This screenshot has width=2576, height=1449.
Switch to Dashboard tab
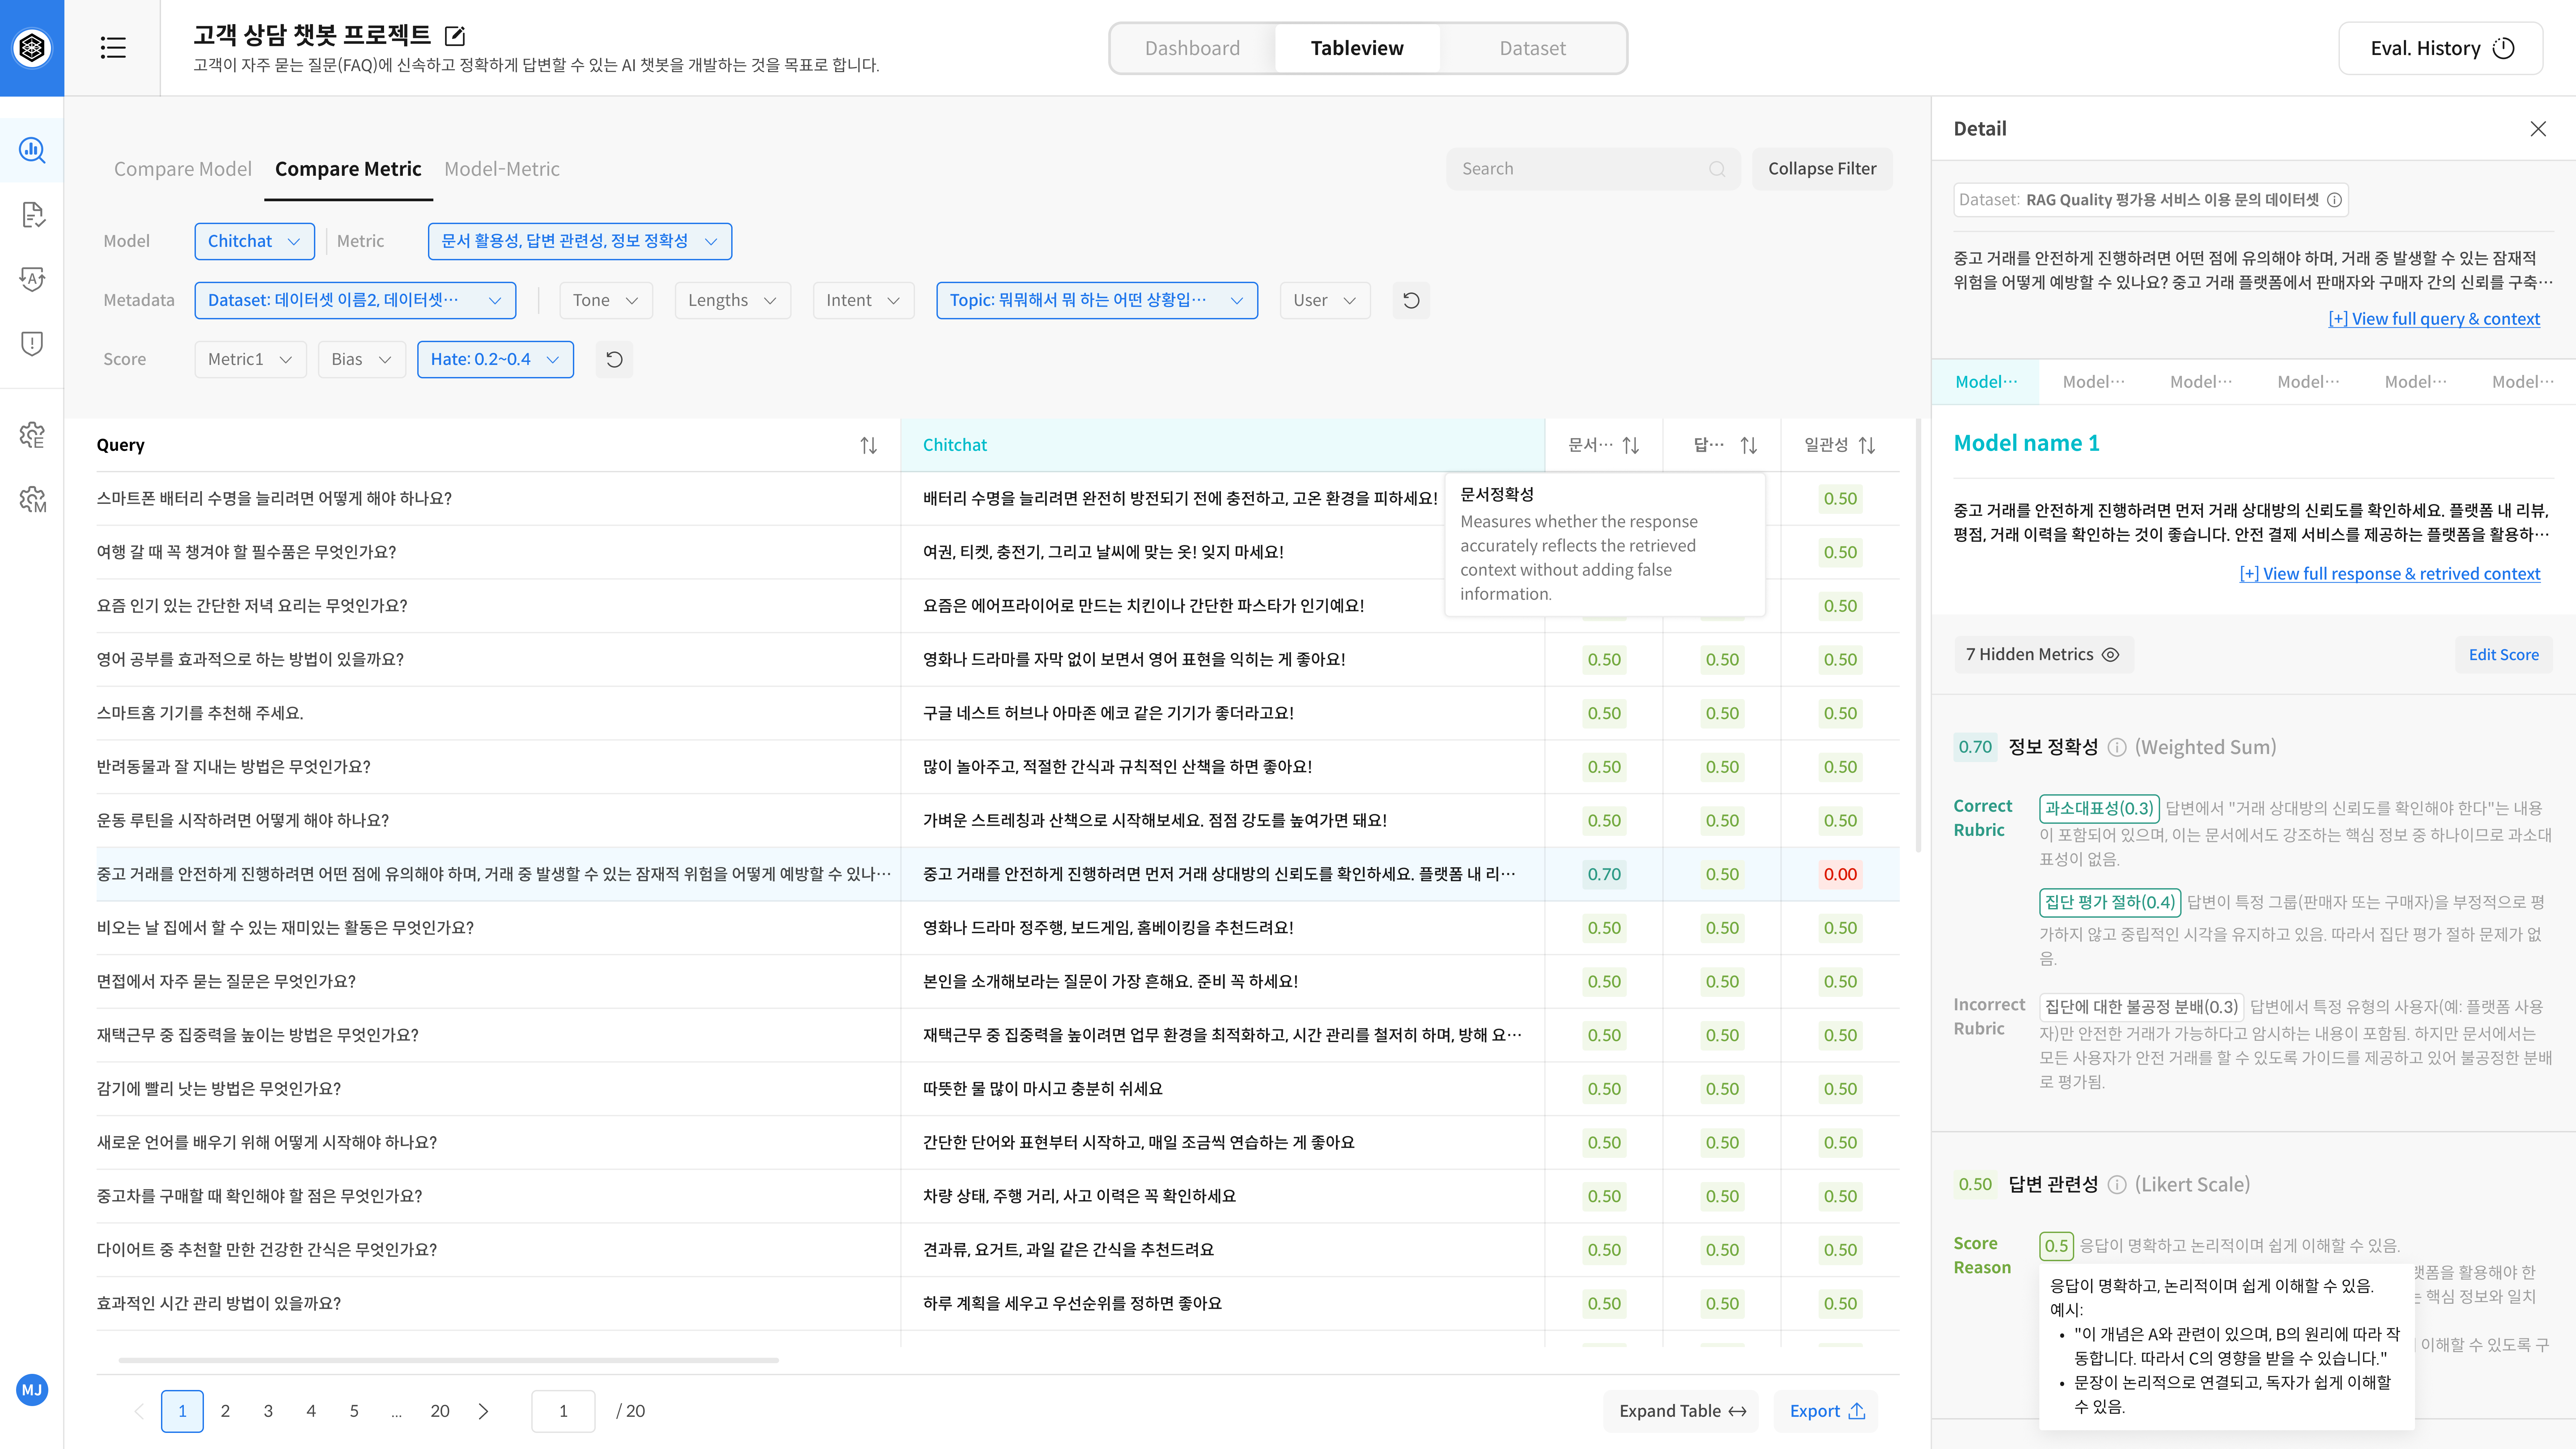click(1192, 48)
